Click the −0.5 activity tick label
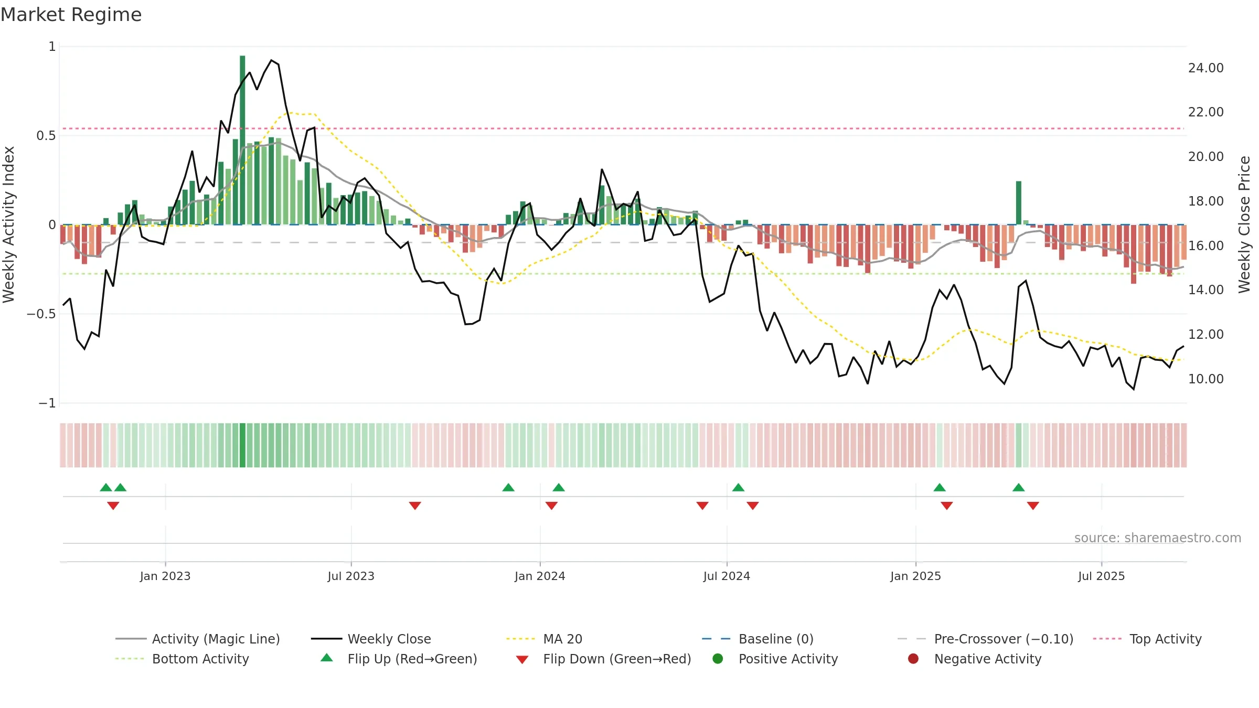The image size is (1259, 708). 41,314
